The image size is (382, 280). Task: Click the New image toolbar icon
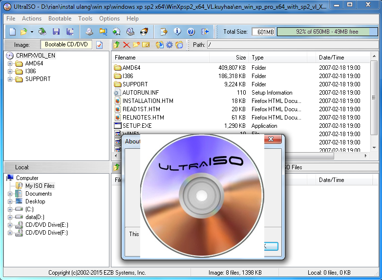(12, 32)
